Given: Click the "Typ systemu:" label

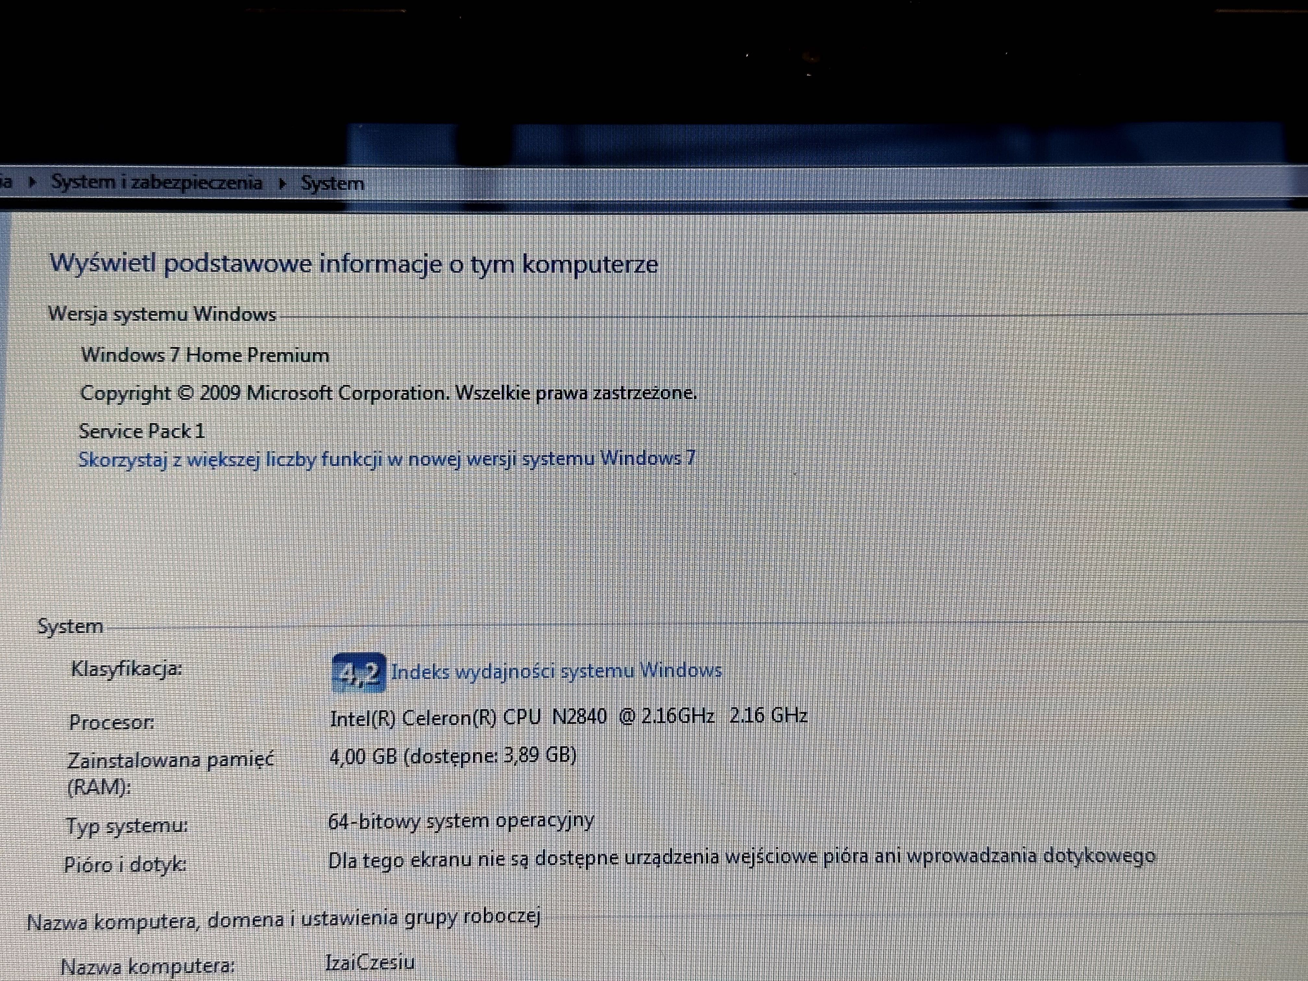Looking at the screenshot, I should click(127, 826).
